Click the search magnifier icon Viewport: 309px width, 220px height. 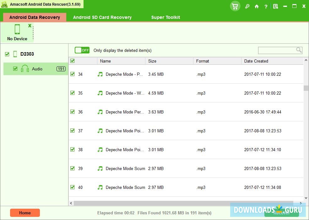click(299, 50)
